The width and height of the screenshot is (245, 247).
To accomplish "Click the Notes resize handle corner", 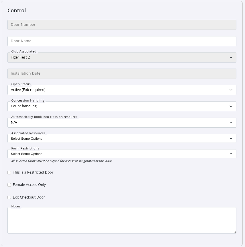I will click(x=235, y=232).
